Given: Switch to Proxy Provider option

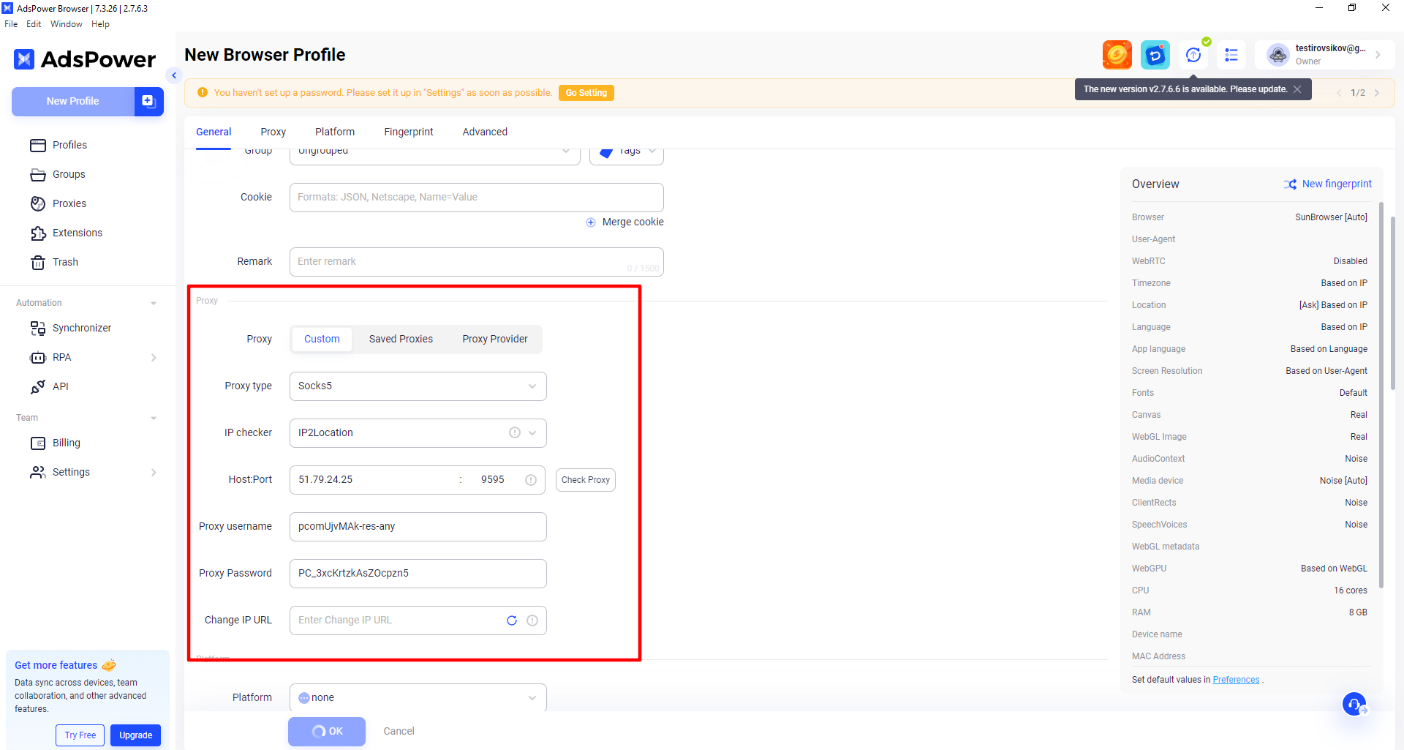Looking at the screenshot, I should point(494,339).
